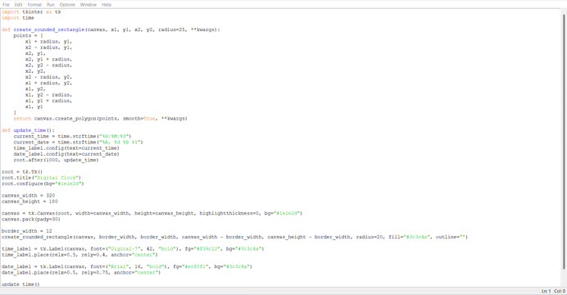Click the 'time_label.place(relx=0.5' line
The image size is (567, 295).
coord(79,255)
